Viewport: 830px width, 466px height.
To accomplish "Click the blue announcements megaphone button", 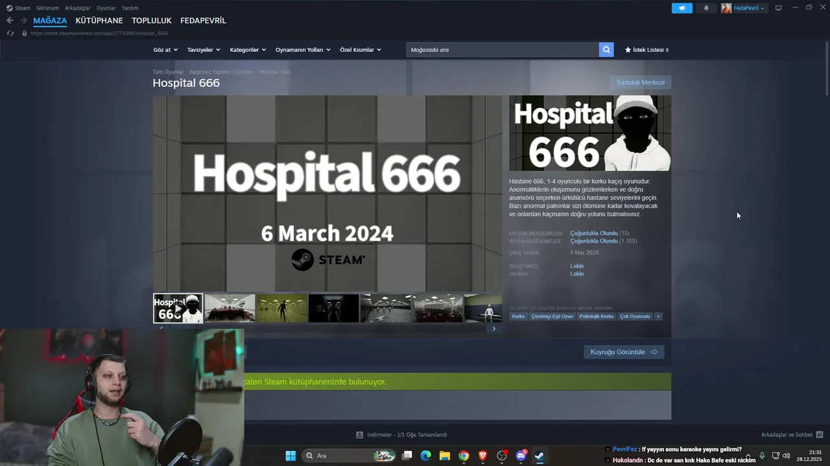I will click(682, 8).
